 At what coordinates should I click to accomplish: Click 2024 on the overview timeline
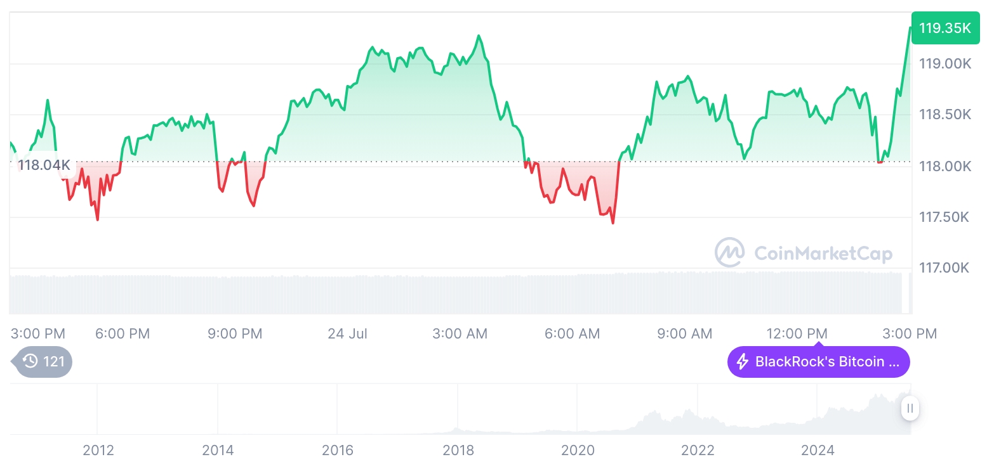[x=818, y=450]
